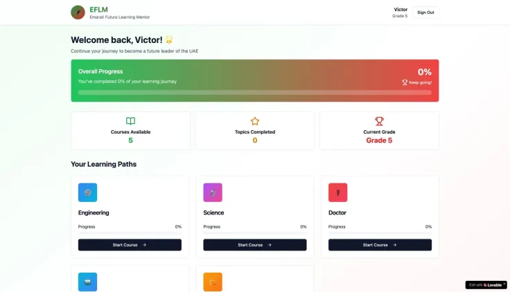Click the Topics Completed count 0
Screen dimensions: 510x292
(x=255, y=140)
